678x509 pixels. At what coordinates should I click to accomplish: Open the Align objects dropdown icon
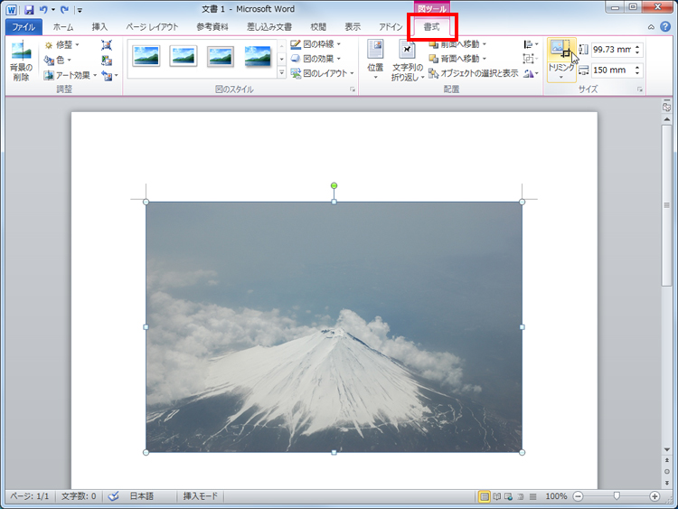pyautogui.click(x=531, y=44)
